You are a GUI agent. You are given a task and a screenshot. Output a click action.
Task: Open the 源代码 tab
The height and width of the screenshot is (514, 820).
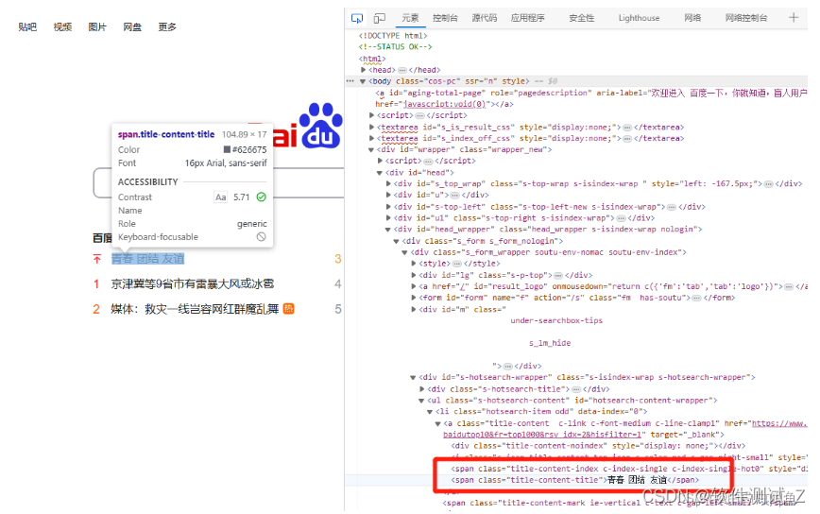pyautogui.click(x=485, y=18)
